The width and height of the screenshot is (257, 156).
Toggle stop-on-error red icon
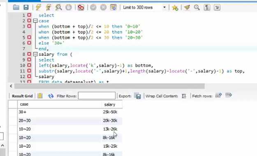81,7
